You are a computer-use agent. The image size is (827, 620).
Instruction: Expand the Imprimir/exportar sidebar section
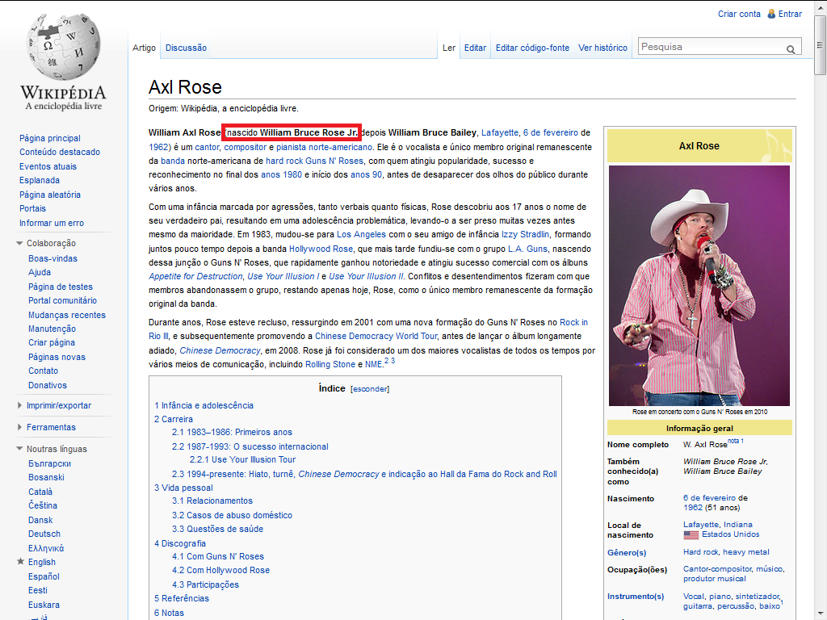pos(20,405)
